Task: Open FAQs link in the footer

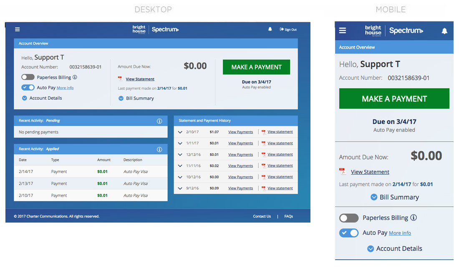Action: [x=288, y=216]
